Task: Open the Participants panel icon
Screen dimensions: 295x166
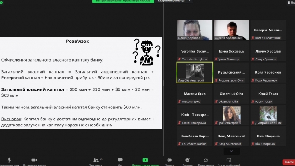Action: pos(96,160)
